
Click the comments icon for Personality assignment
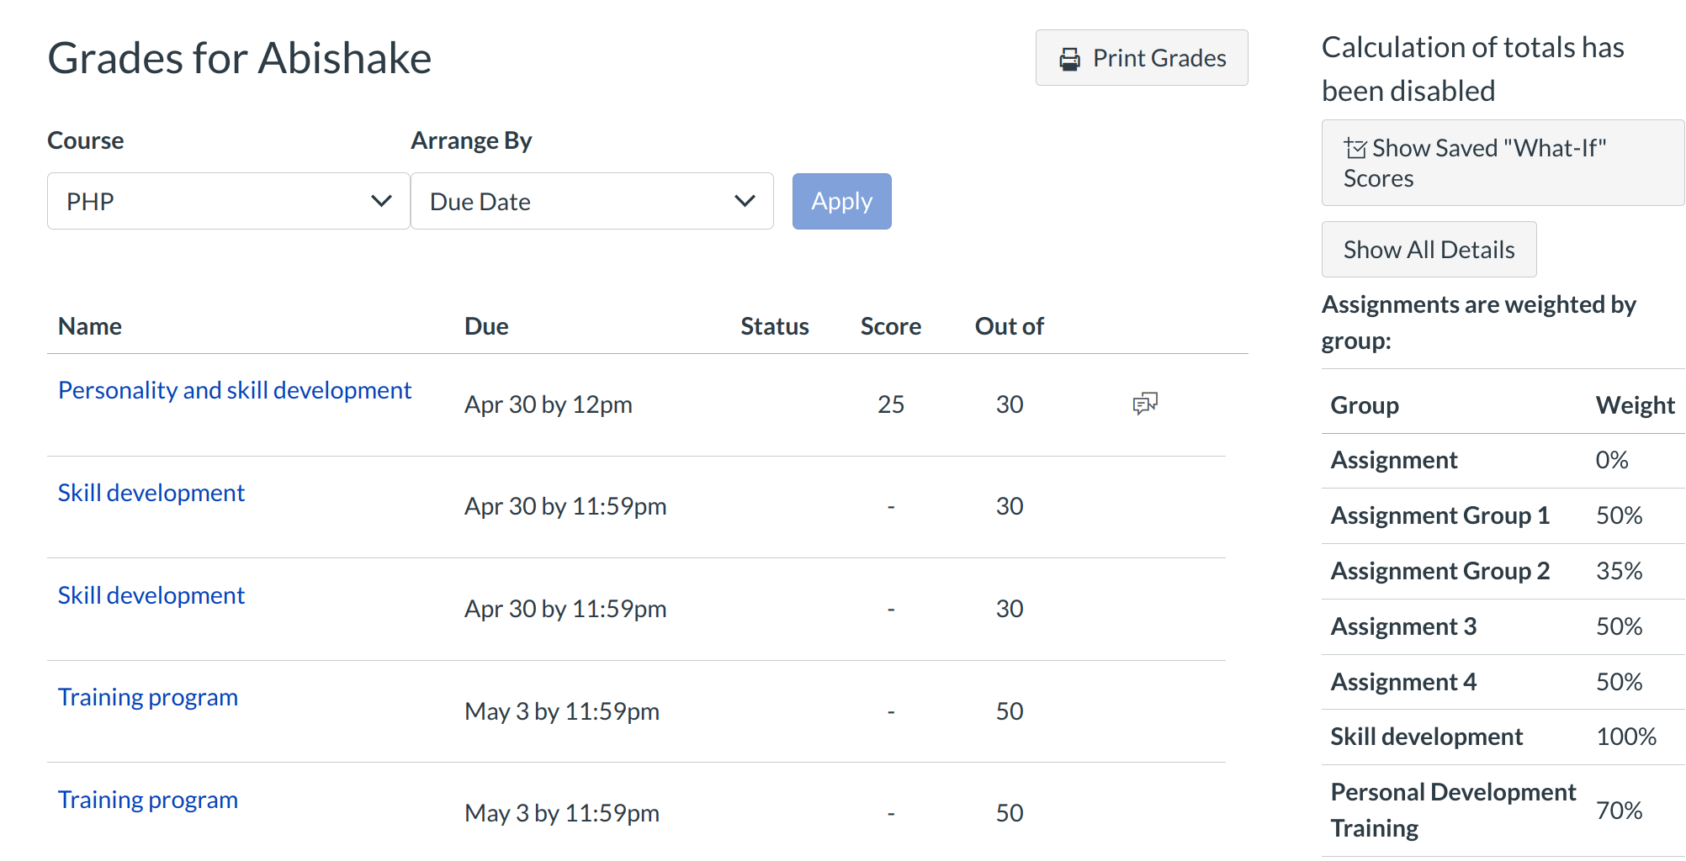(1145, 404)
